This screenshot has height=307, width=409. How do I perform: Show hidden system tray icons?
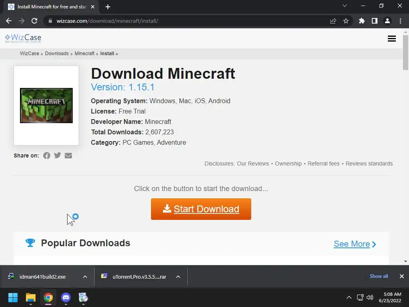coord(349,297)
